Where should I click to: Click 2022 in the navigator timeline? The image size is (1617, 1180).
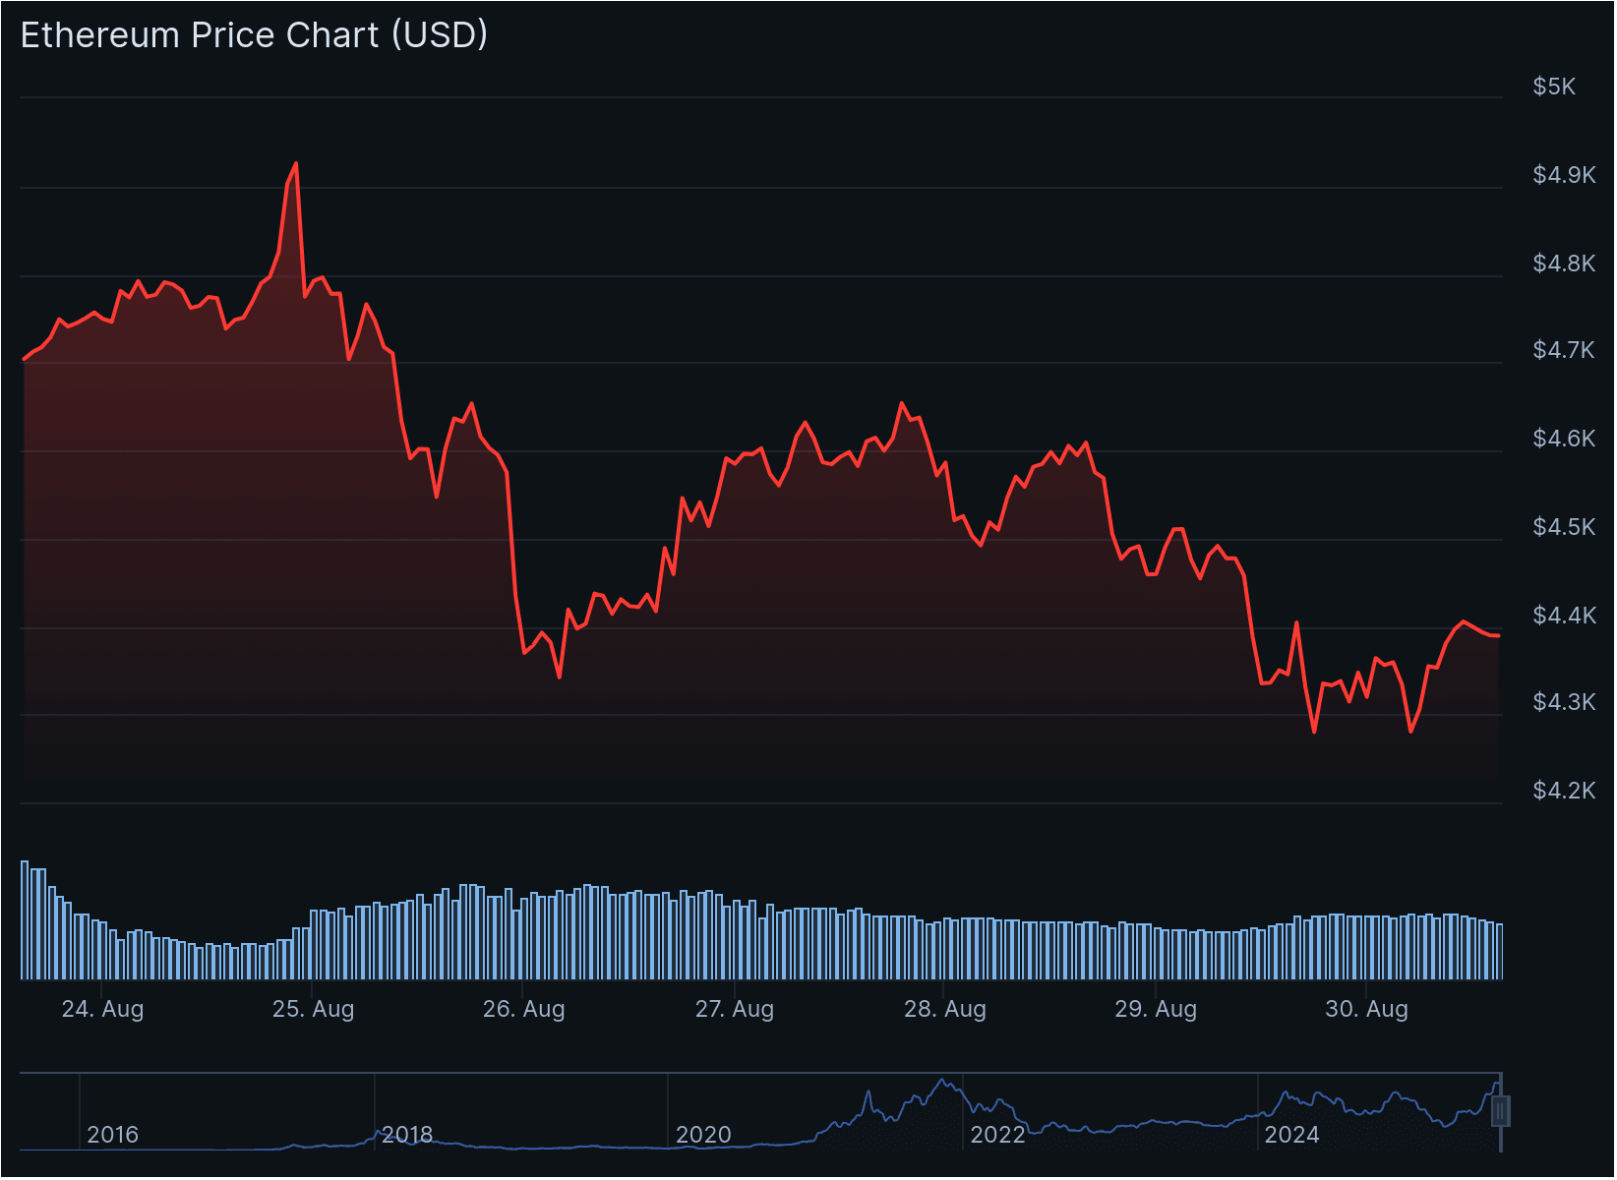pos(997,1135)
